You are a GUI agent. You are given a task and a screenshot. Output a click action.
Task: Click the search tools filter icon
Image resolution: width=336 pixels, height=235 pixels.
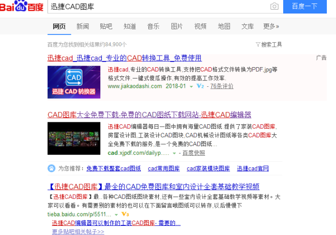point(258,45)
